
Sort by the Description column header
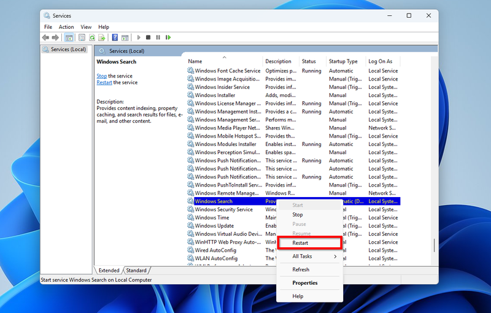pyautogui.click(x=281, y=61)
